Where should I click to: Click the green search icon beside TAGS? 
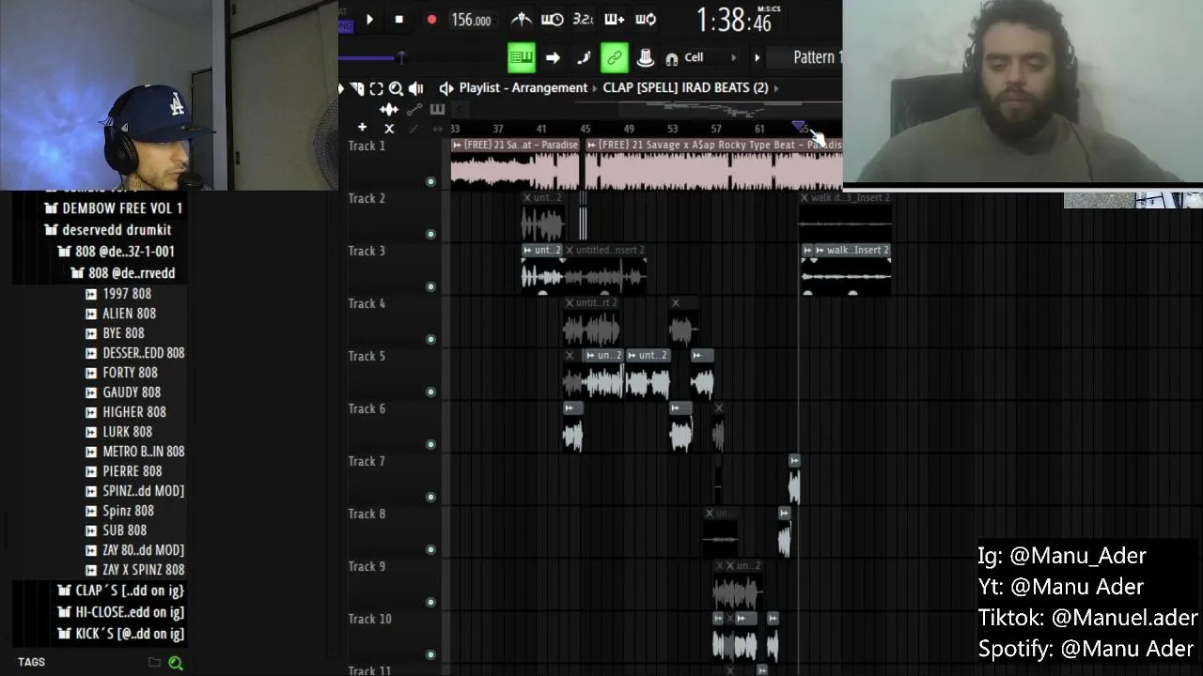pyautogui.click(x=176, y=663)
